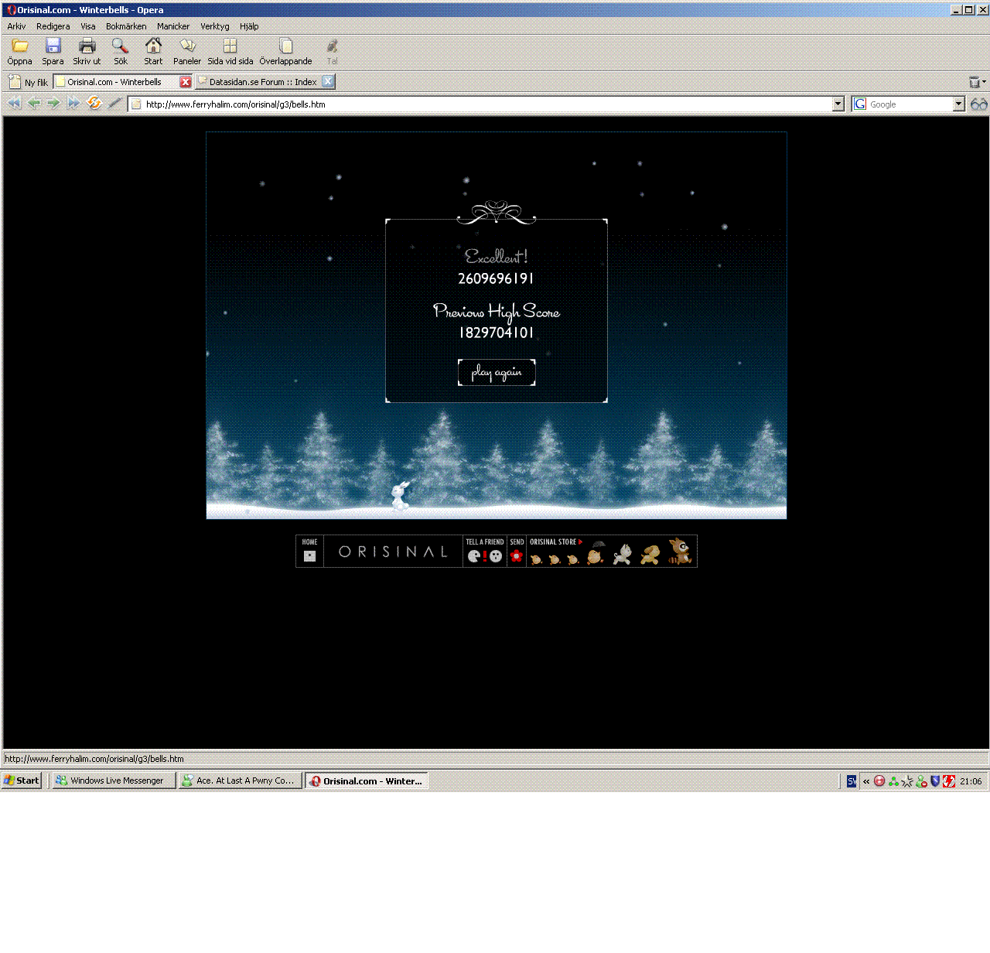990x953 pixels.
Task: Click the Spara floppy disk icon
Action: [53, 46]
